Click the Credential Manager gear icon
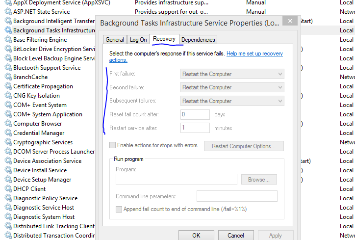 8,133
